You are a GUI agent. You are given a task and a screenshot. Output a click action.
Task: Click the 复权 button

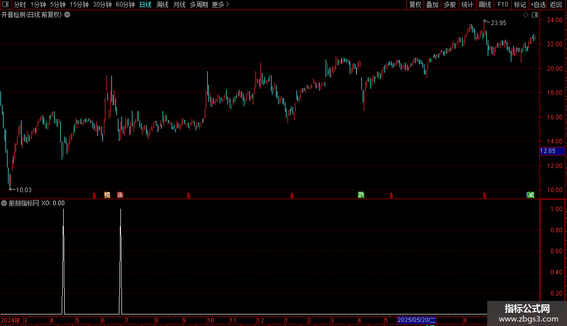coord(415,5)
